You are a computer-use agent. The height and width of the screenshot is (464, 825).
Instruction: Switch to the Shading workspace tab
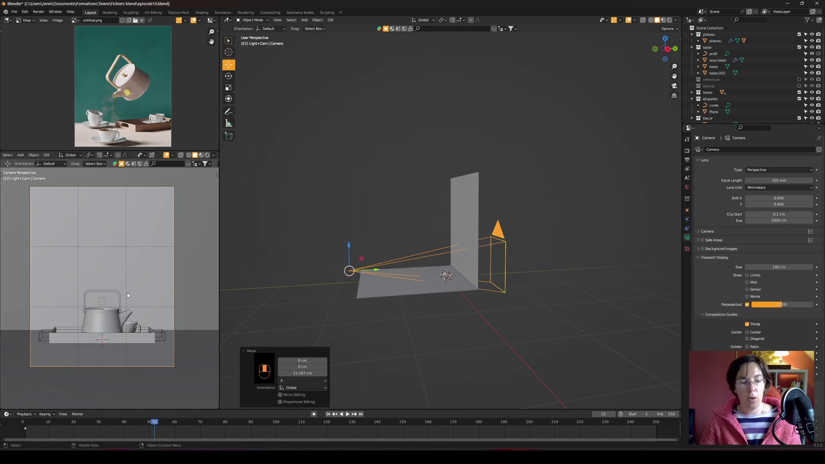coord(202,12)
